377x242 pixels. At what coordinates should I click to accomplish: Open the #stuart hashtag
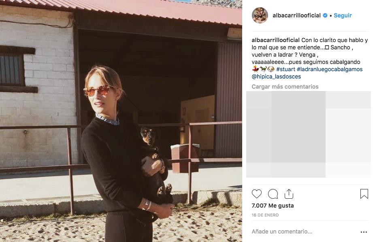[285, 69]
